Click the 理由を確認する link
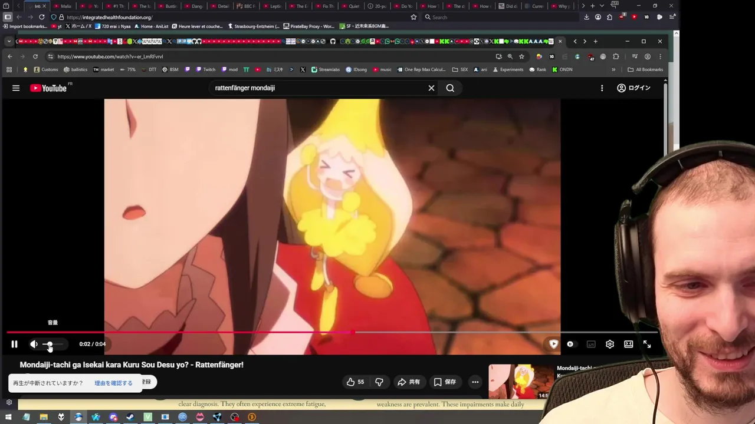 113,383
